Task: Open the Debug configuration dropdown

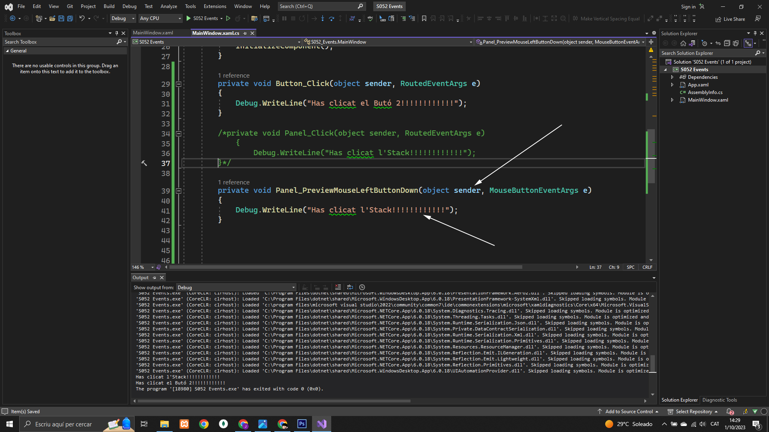Action: (x=123, y=18)
